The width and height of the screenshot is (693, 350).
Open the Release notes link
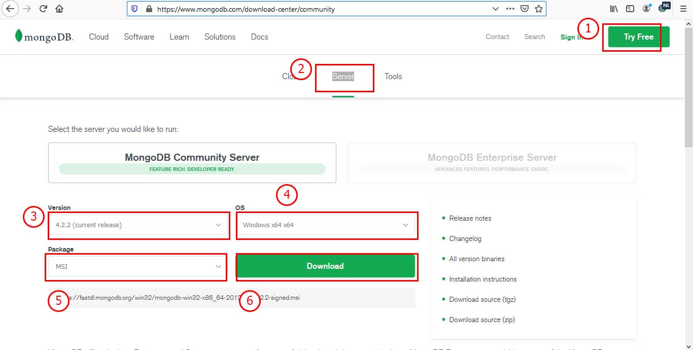point(470,218)
